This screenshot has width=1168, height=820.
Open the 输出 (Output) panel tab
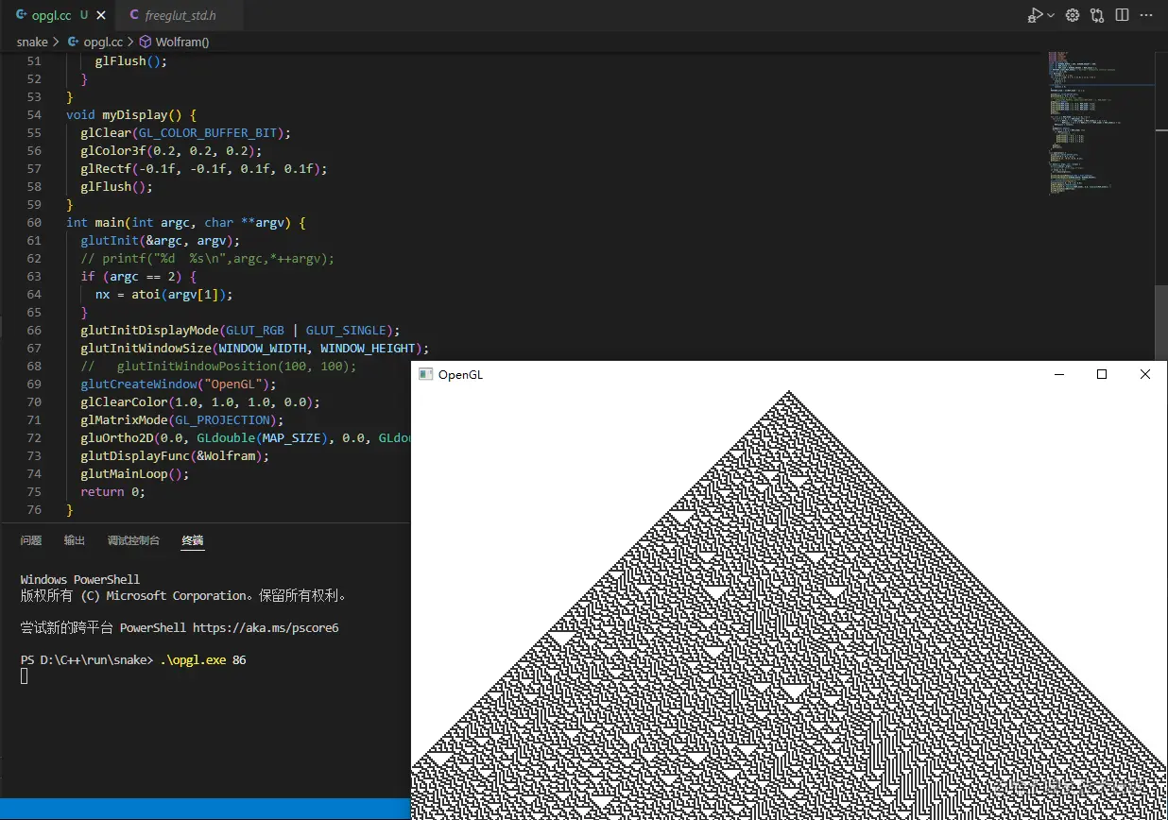click(75, 540)
